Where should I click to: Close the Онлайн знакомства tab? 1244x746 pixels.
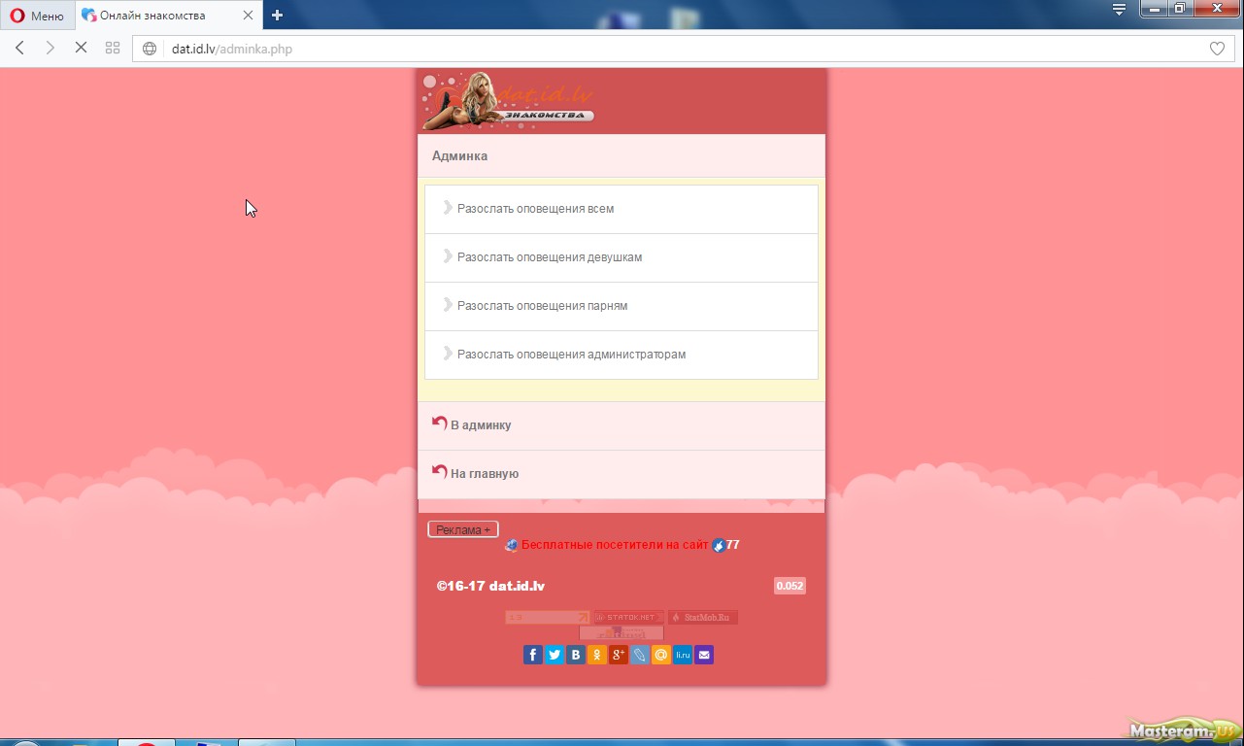click(x=248, y=16)
